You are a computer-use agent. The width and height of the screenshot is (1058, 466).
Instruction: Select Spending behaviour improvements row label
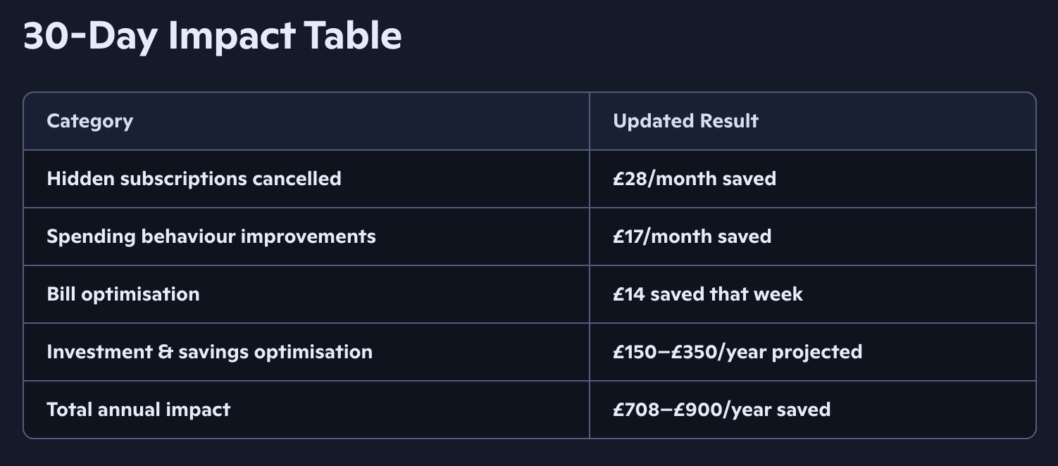pos(211,237)
